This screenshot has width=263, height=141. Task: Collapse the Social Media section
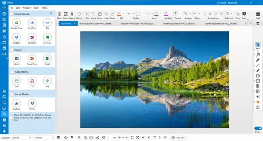click(x=12, y=94)
